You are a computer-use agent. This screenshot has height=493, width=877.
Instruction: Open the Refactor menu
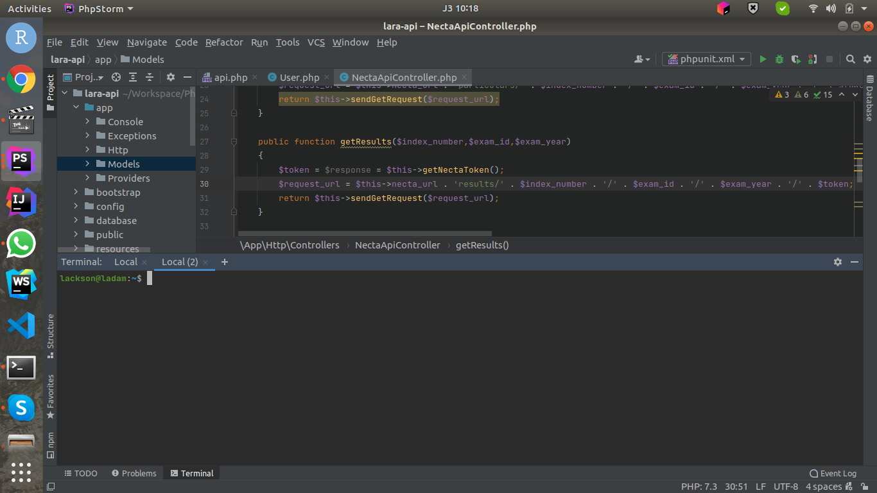(x=224, y=42)
